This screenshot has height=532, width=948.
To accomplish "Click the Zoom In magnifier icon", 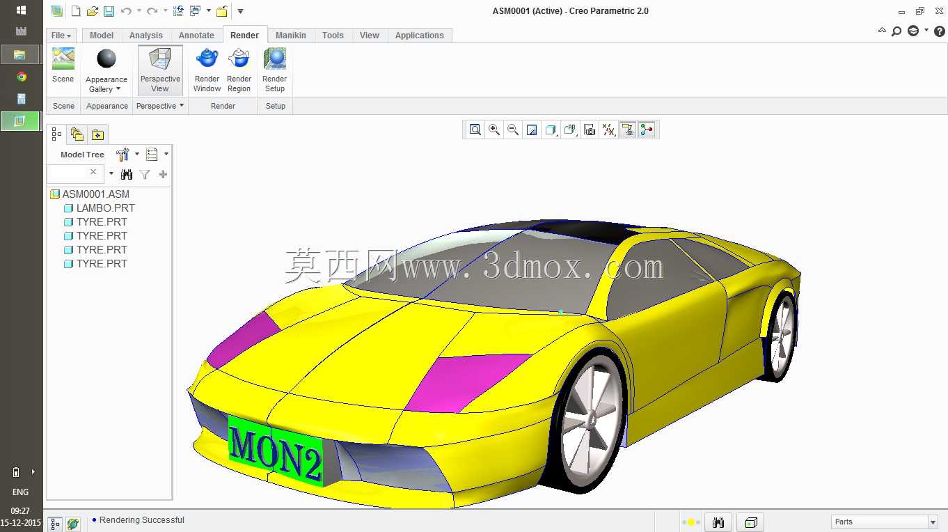I will pos(494,130).
